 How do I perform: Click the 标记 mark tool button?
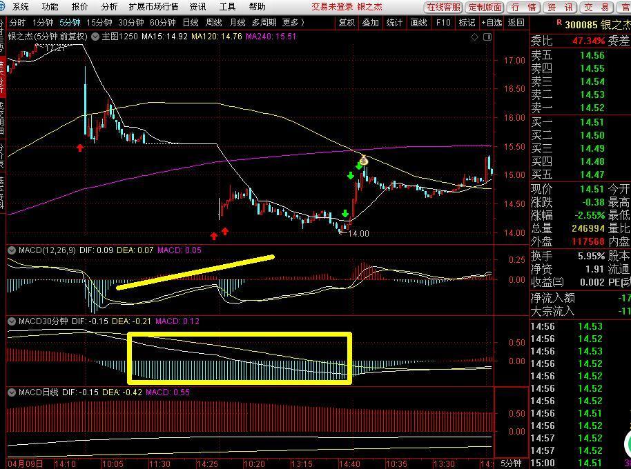coord(467,22)
